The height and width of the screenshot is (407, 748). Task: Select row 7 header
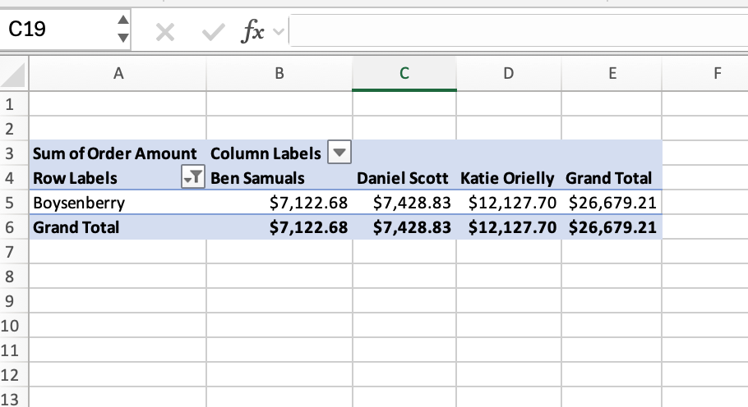pos(14,252)
